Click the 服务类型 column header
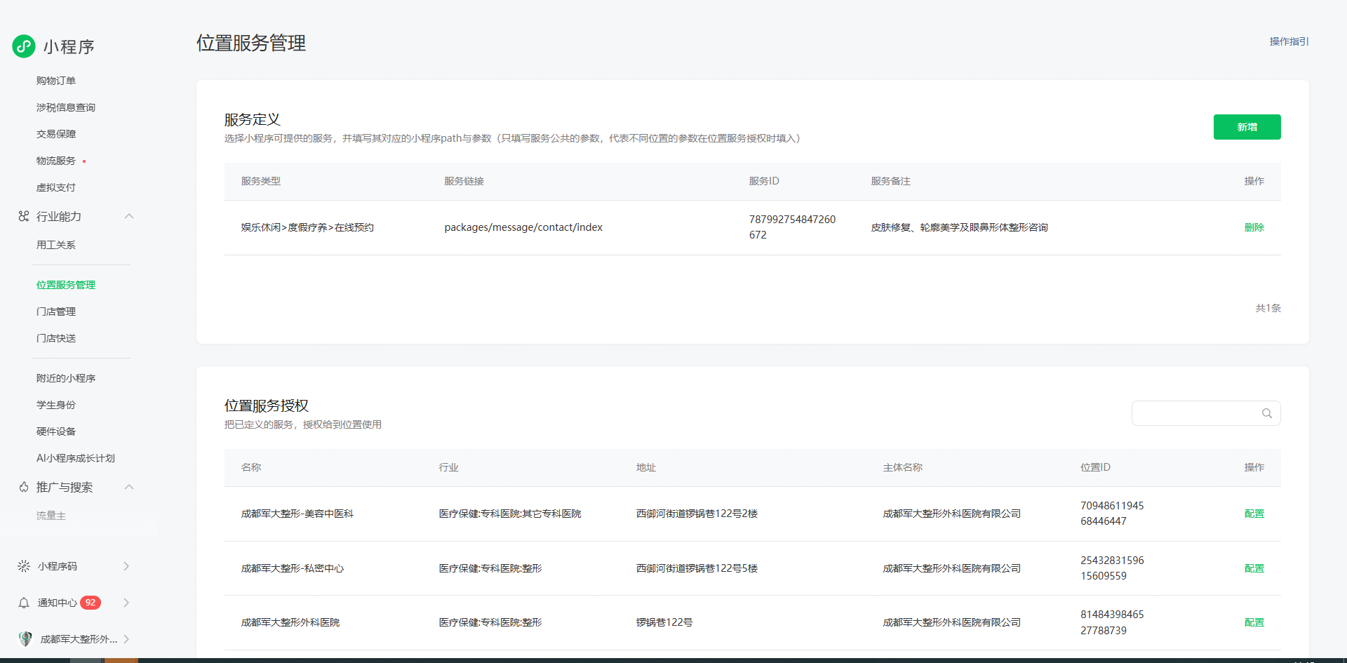The height and width of the screenshot is (663, 1347). click(x=261, y=181)
